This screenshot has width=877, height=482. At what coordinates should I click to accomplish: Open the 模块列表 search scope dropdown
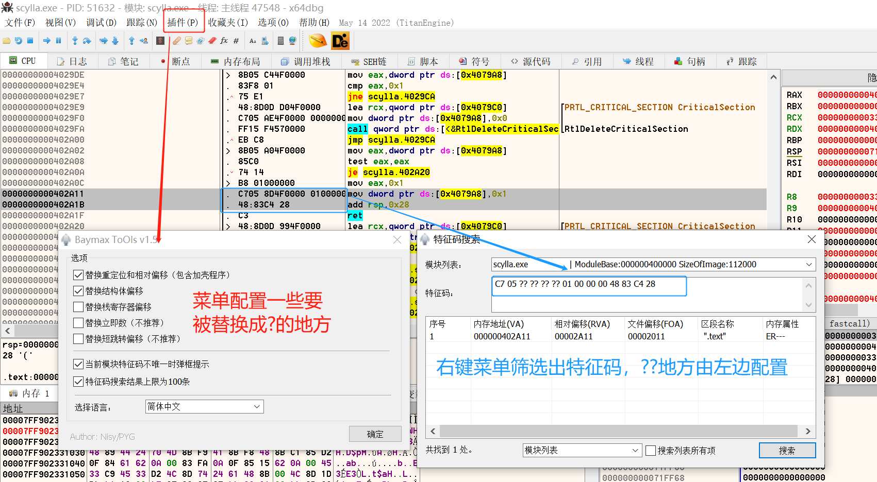coord(582,451)
